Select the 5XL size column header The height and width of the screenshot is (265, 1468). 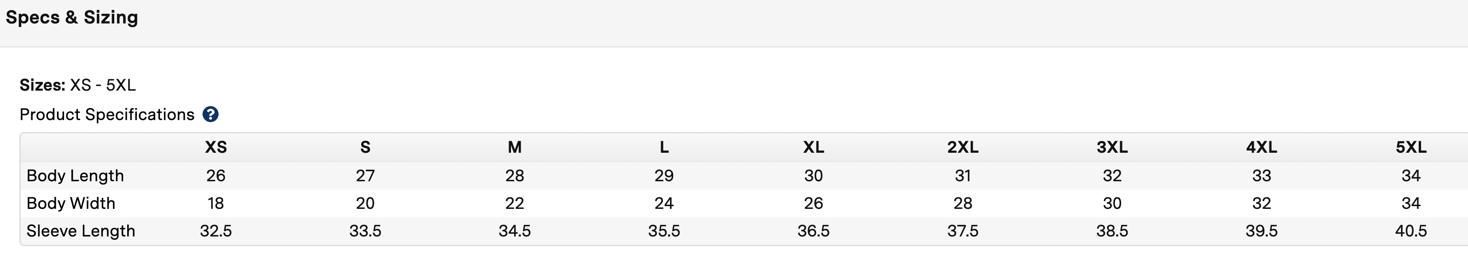[1410, 147]
